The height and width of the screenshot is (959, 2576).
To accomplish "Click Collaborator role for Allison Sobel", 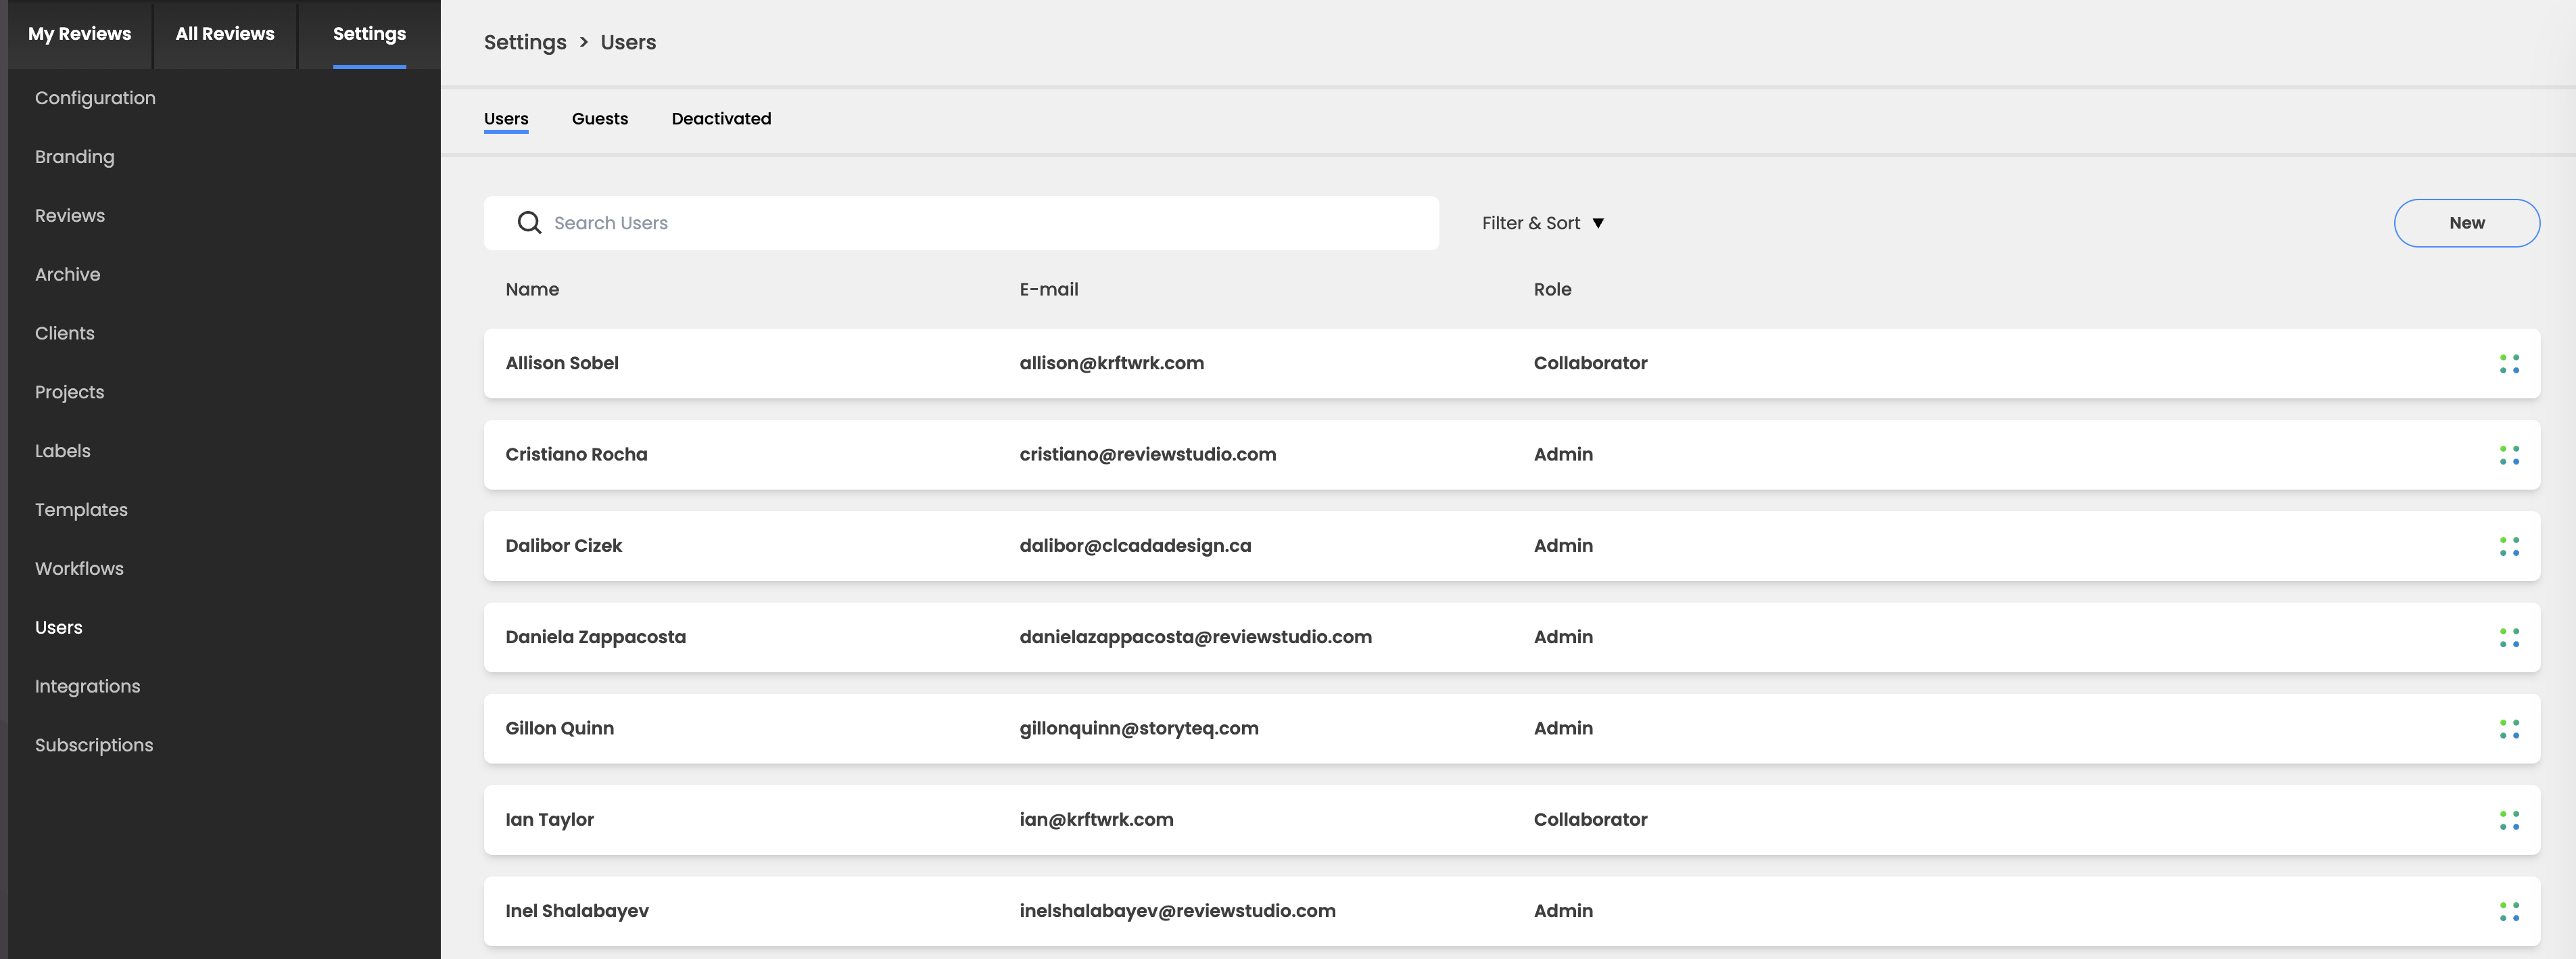I will pos(1590,363).
